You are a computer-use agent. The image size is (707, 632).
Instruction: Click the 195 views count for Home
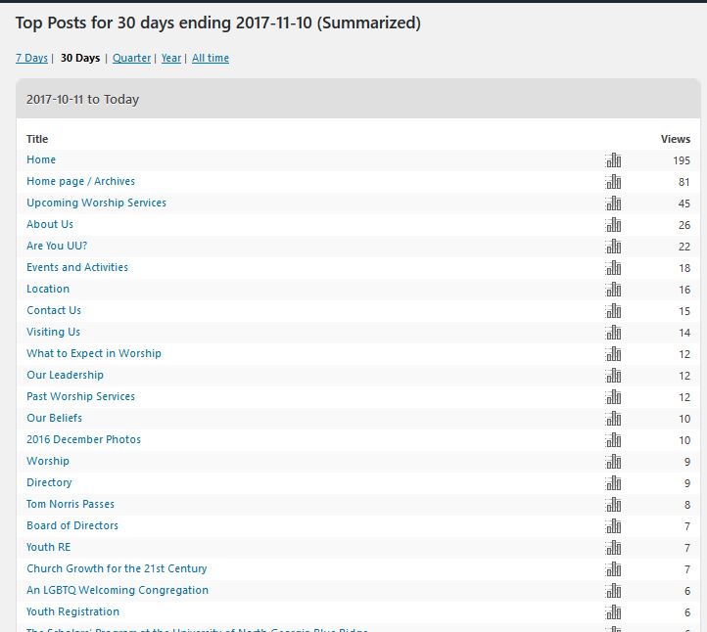tap(682, 160)
